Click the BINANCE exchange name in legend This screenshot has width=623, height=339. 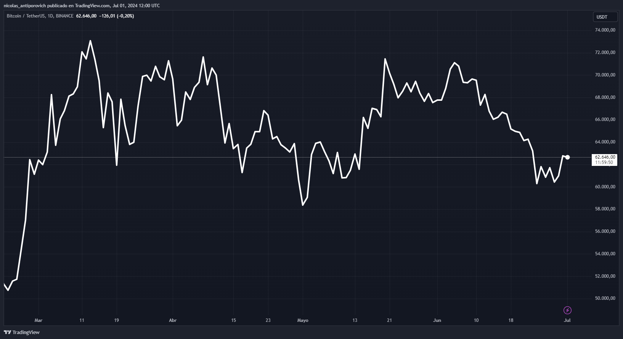[64, 16]
